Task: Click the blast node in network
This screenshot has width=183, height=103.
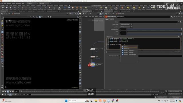Action: pos(93,57)
